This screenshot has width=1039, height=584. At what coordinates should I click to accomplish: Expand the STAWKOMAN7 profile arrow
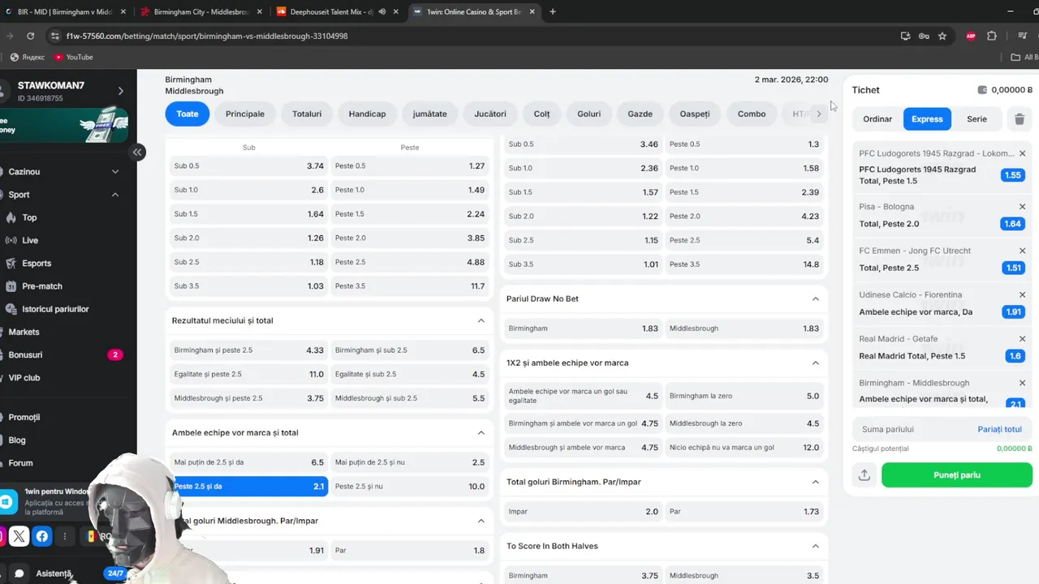120,91
